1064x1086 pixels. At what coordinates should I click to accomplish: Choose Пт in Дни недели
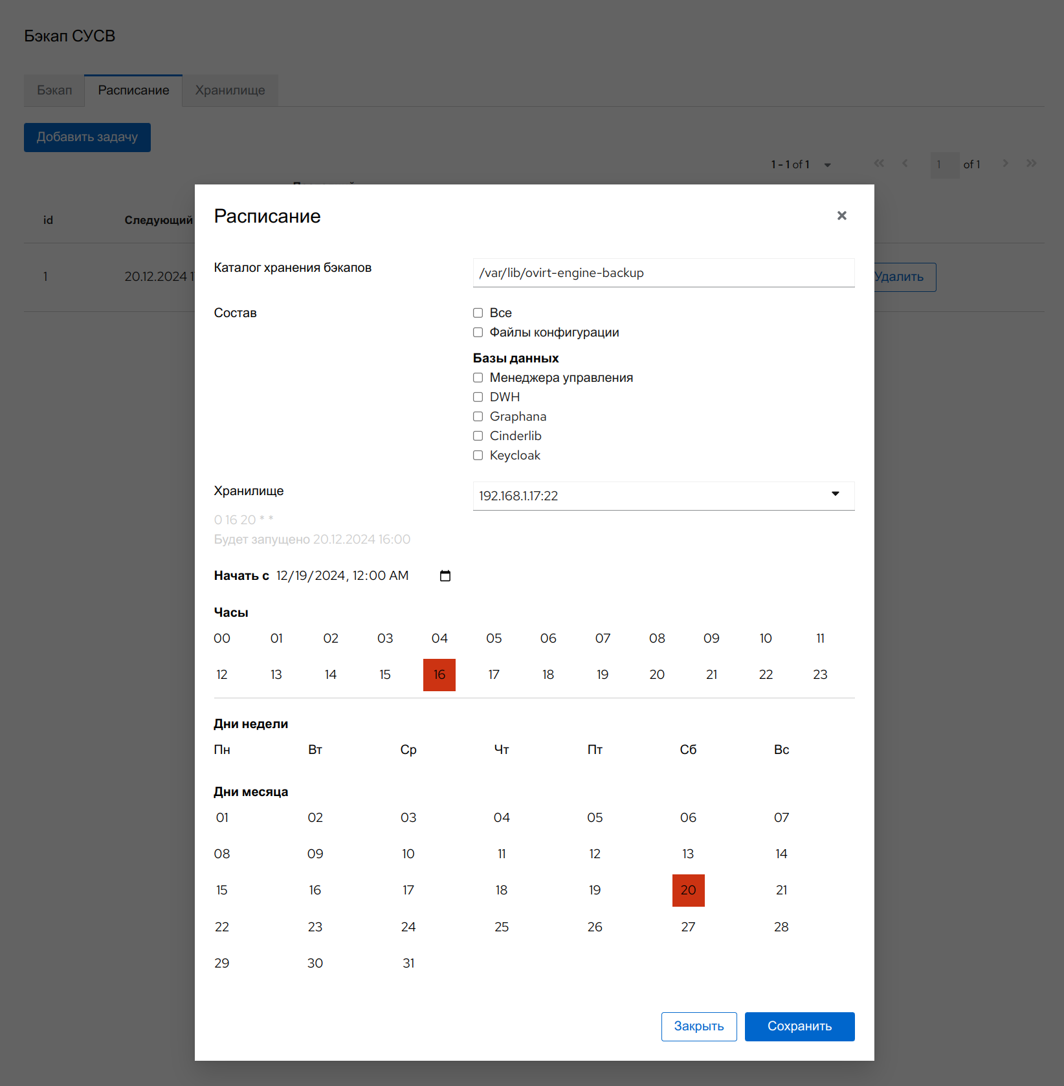point(595,750)
